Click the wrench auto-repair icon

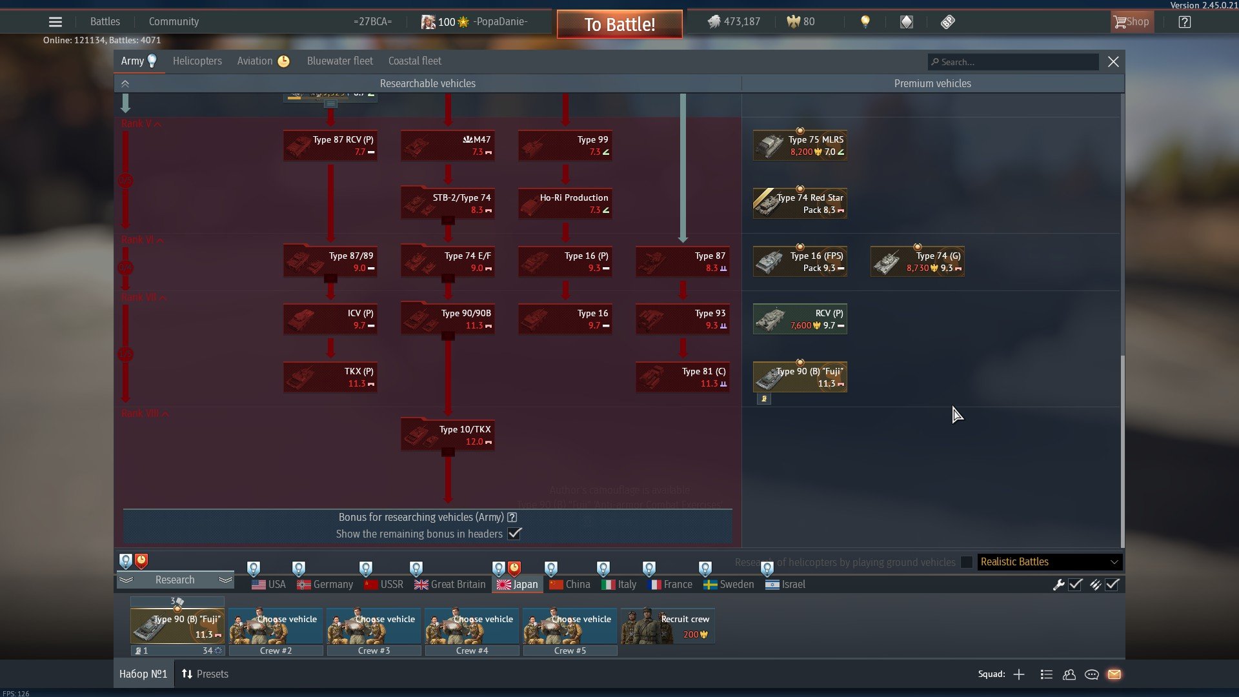tap(1058, 585)
